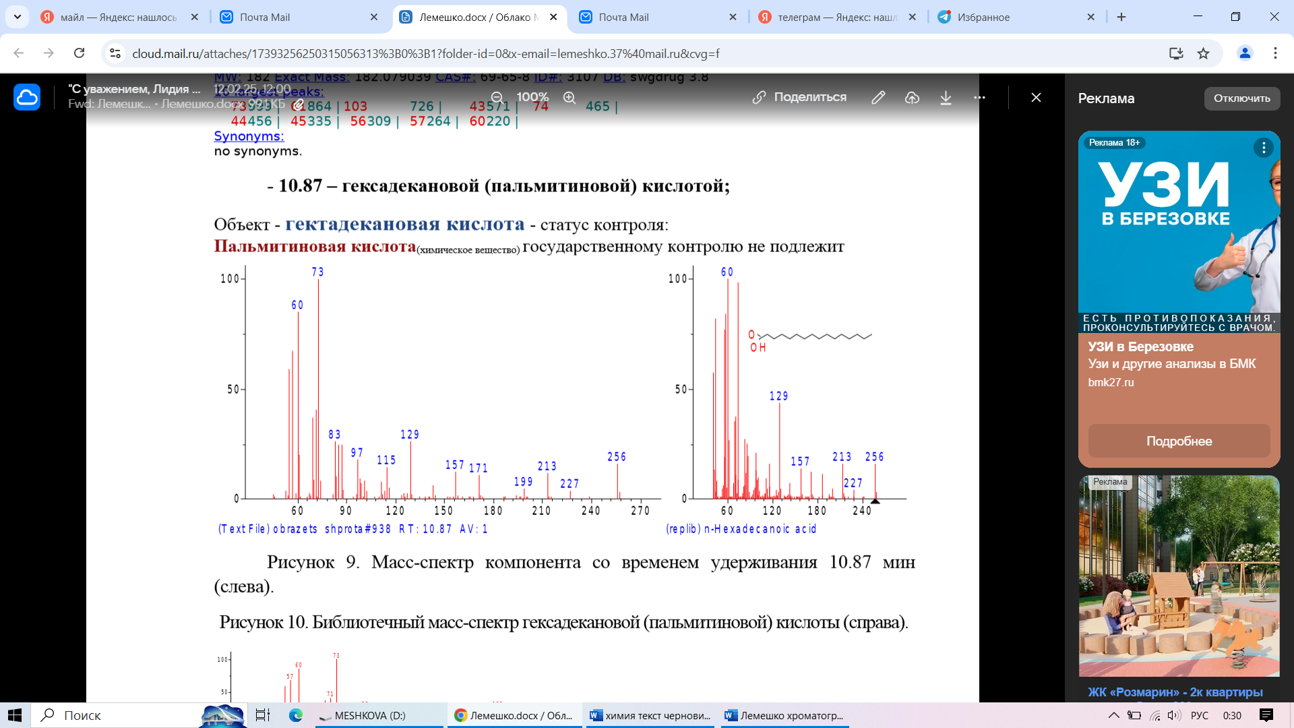Viewport: 1294px width, 728px height.
Task: Click the ЖК Розмарин ad image
Action: coord(1179,576)
